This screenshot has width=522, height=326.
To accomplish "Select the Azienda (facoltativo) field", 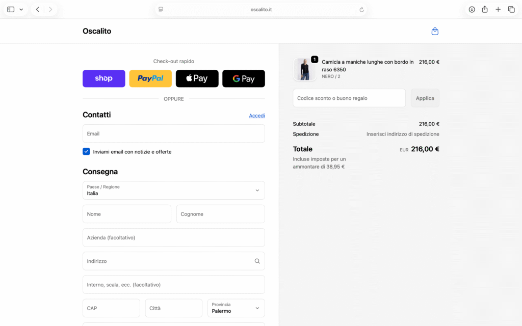I will (174, 237).
